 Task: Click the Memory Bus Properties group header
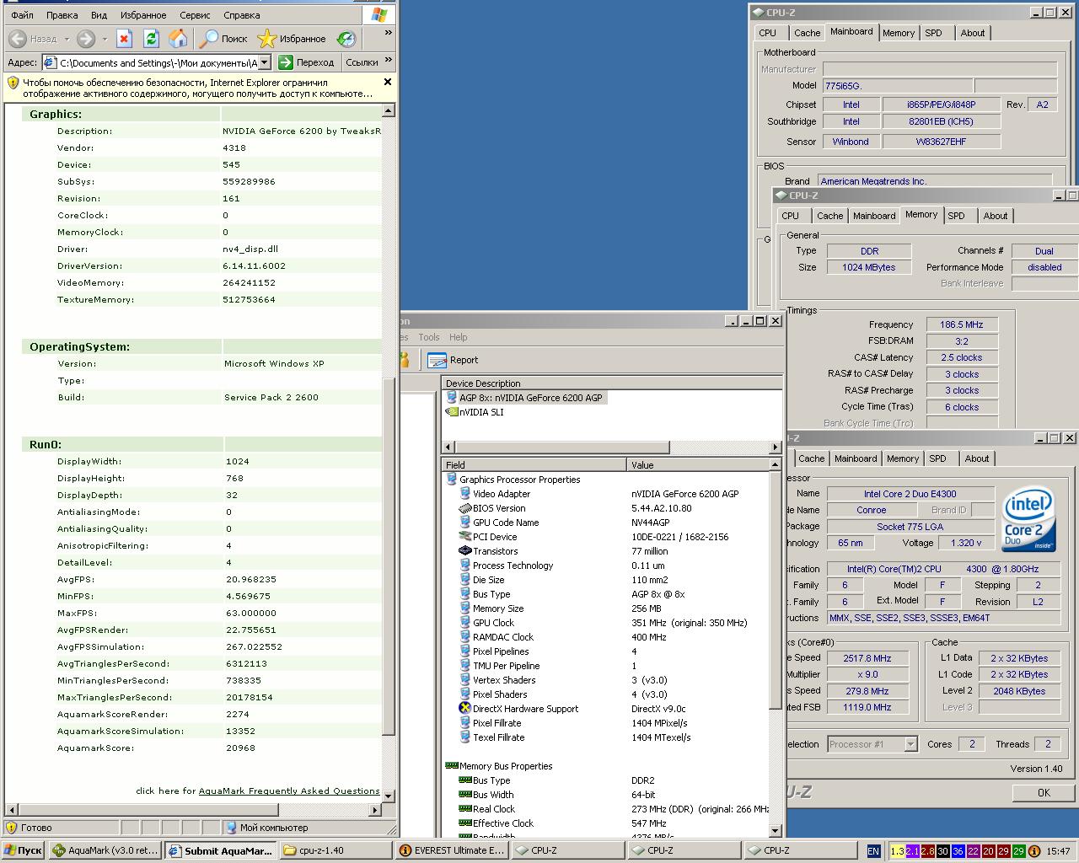click(x=499, y=766)
